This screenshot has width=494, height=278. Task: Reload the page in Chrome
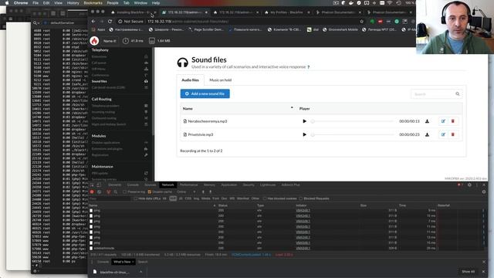(x=110, y=22)
